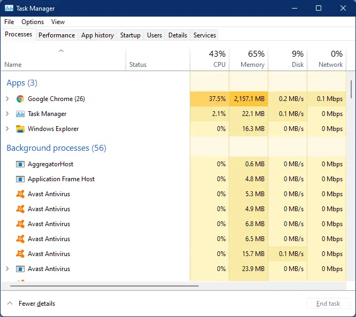Click the Task Manager process row icon
The image size is (356, 317).
click(x=20, y=114)
